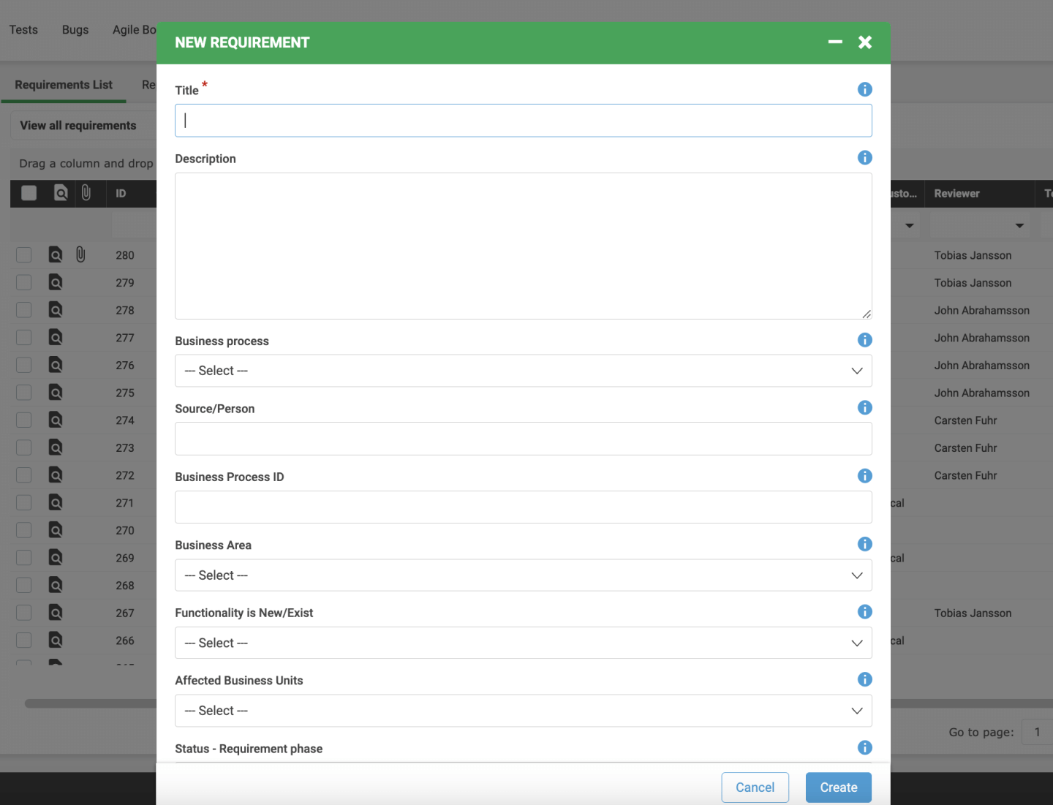Select all rows with the header checkbox
This screenshot has height=805, width=1053.
[x=28, y=192]
